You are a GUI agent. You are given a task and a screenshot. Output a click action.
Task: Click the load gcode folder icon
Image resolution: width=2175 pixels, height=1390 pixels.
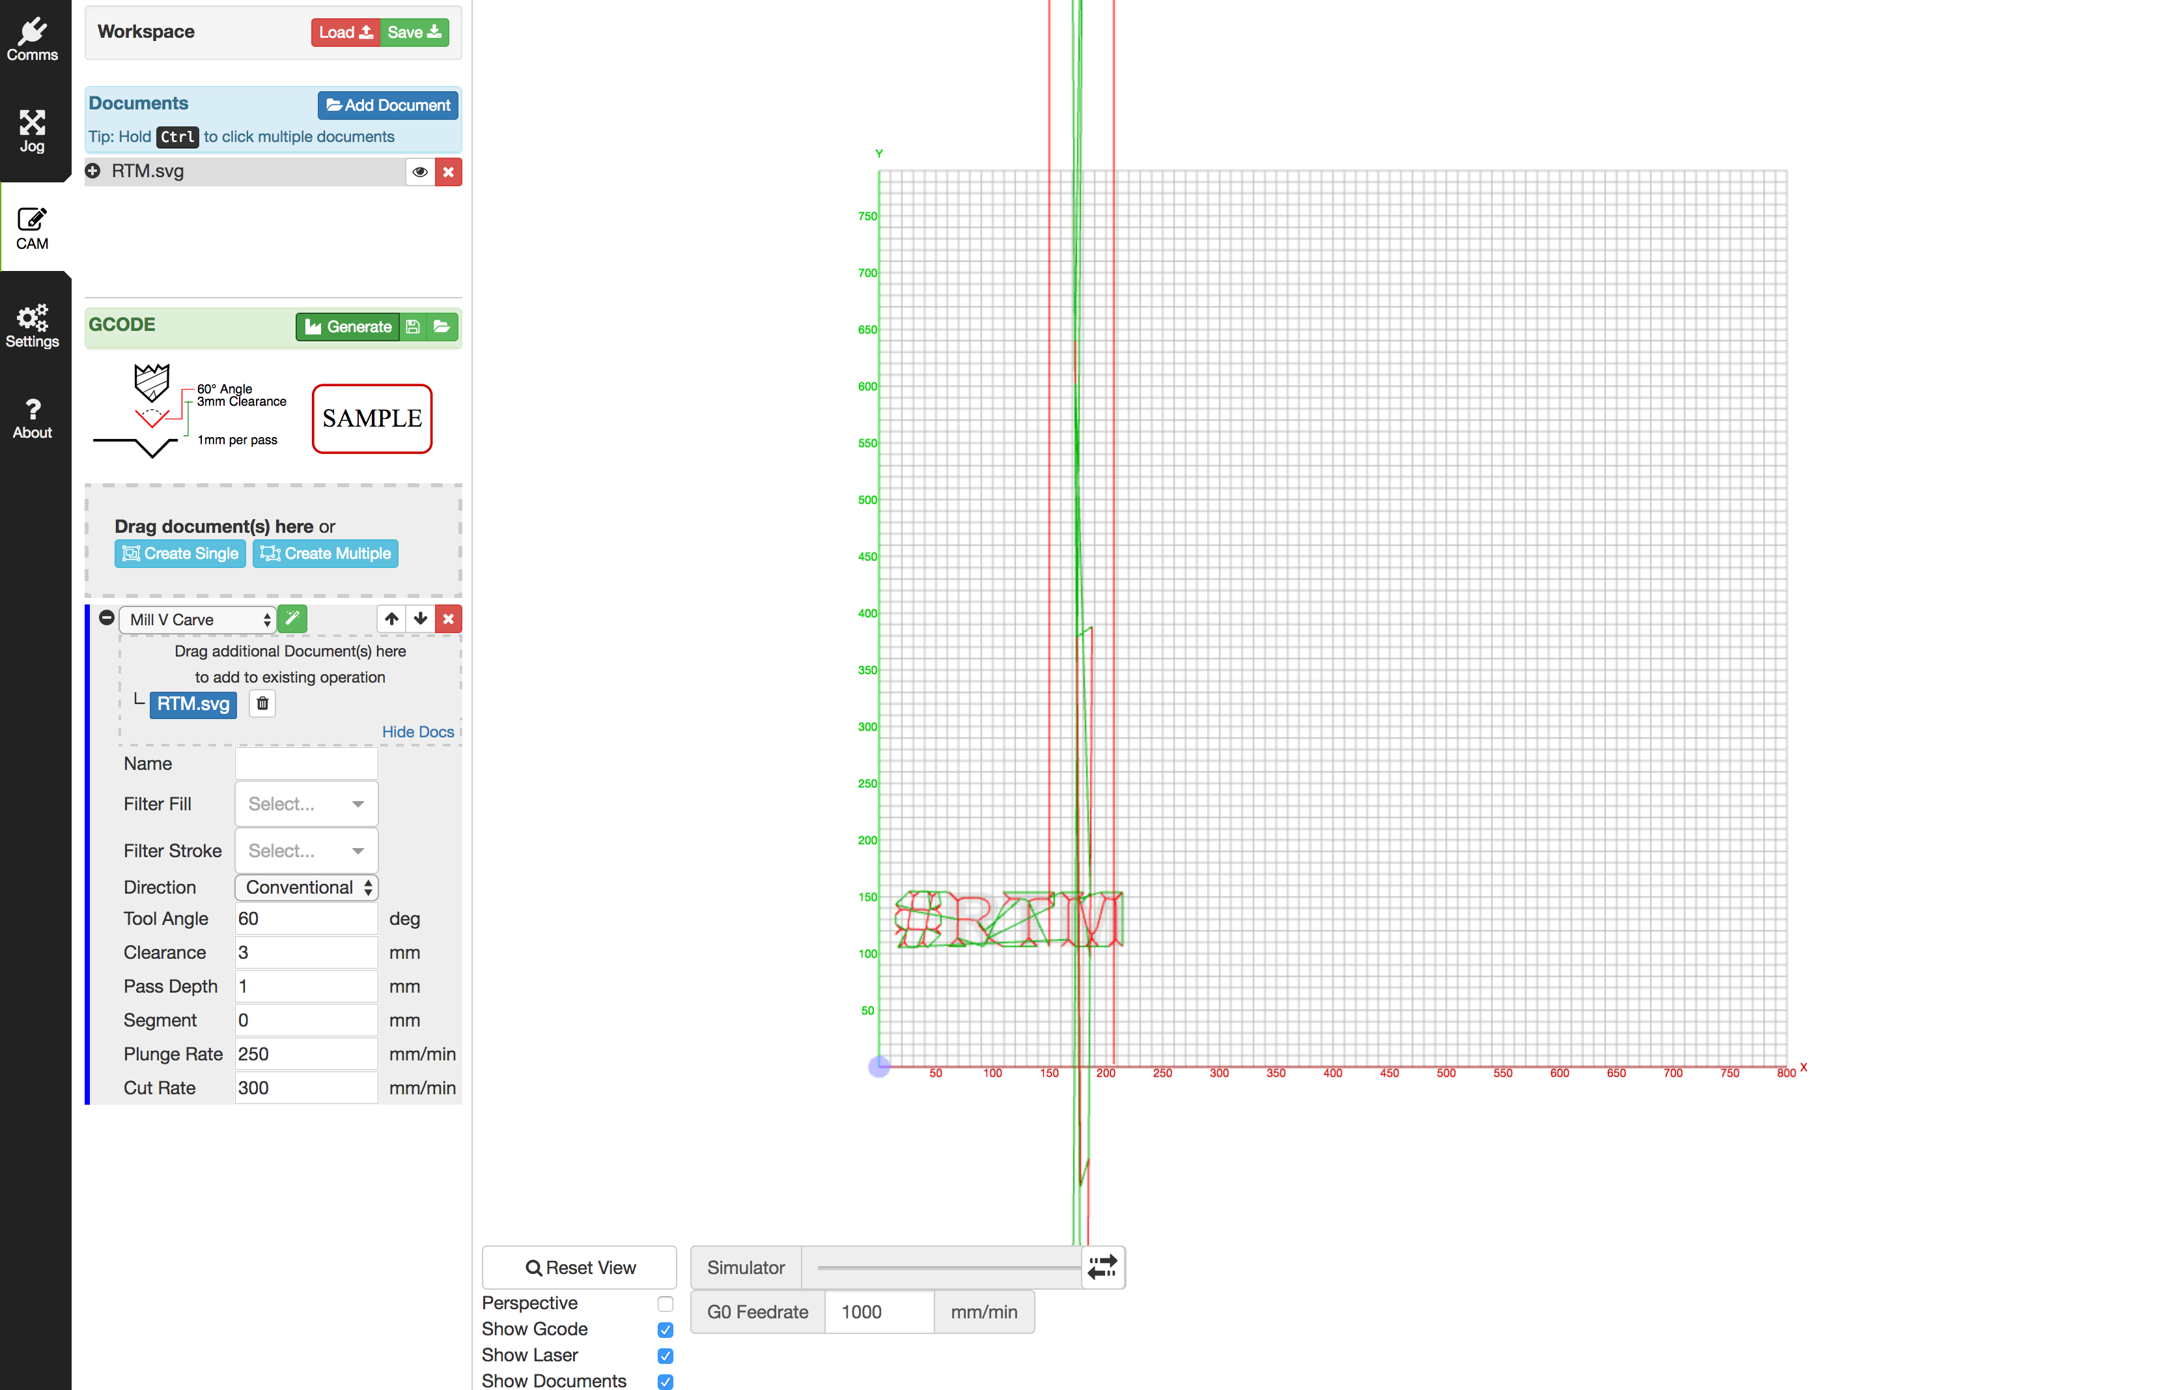coord(442,327)
